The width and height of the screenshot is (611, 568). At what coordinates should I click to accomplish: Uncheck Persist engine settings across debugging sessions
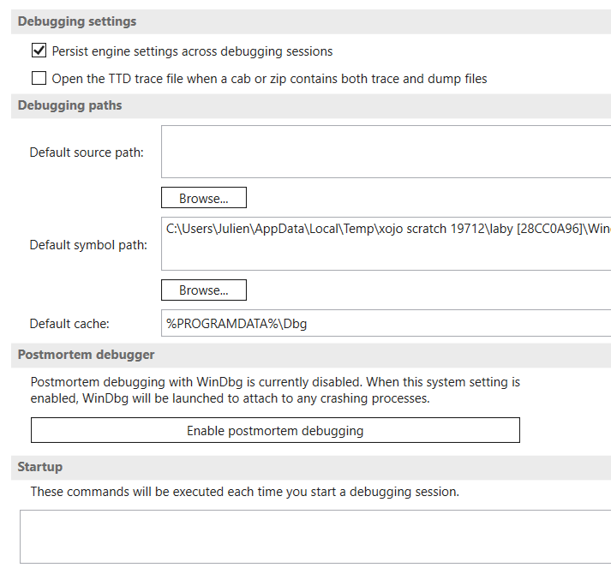[39, 51]
